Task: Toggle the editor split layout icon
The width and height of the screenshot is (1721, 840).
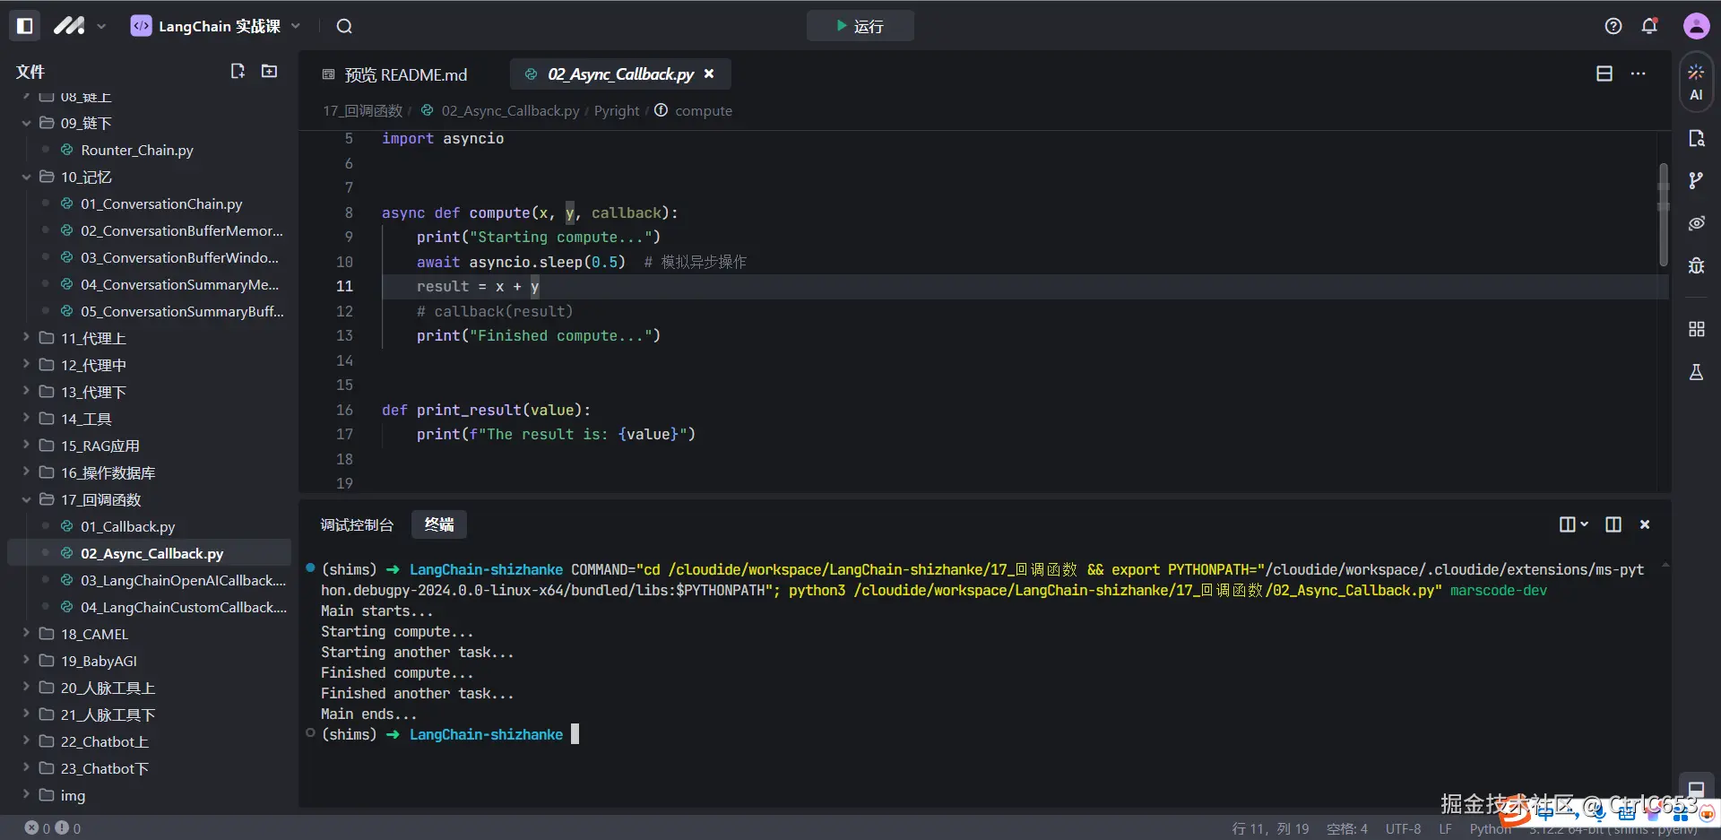Action: pyautogui.click(x=1604, y=74)
